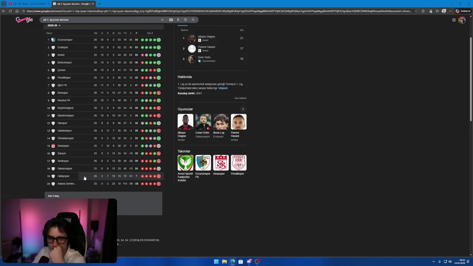The height and width of the screenshot is (266, 473).
Task: Click the Google logo
Action: point(24,20)
